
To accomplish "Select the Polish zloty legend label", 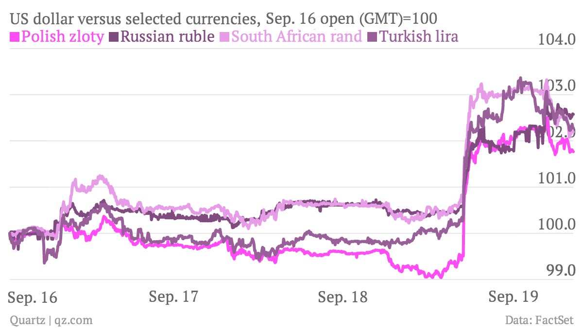I will 63,37.
